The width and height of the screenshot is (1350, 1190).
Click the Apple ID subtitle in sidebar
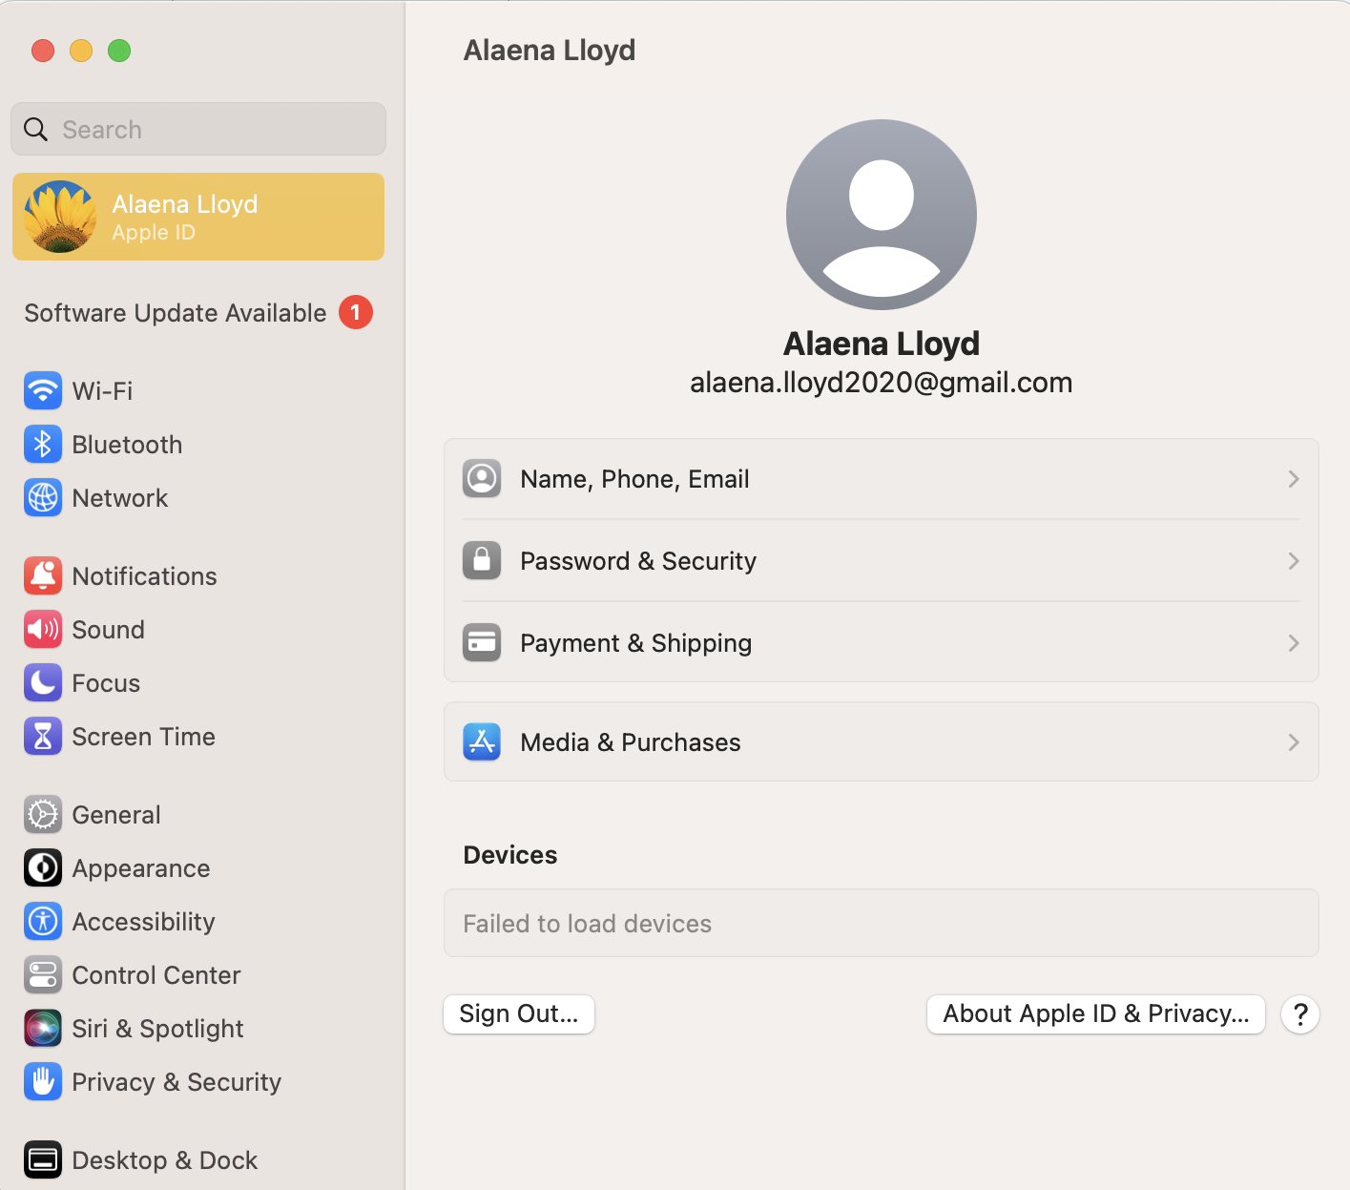click(154, 233)
